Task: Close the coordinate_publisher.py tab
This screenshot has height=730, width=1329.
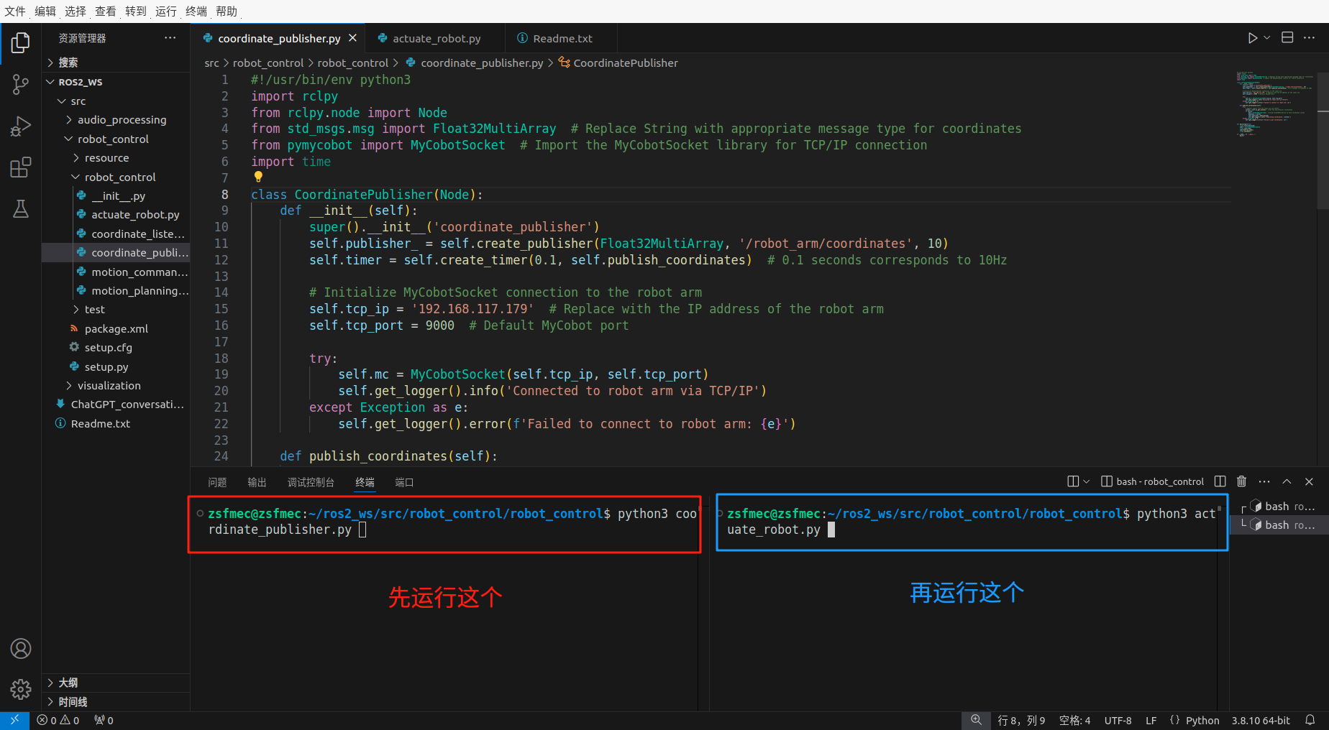Action: click(352, 38)
